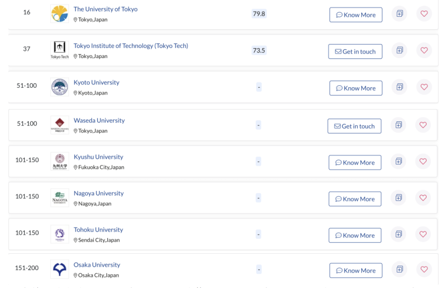Favorite Osaka University with heart icon
The width and height of the screenshot is (443, 288).
(x=424, y=269)
